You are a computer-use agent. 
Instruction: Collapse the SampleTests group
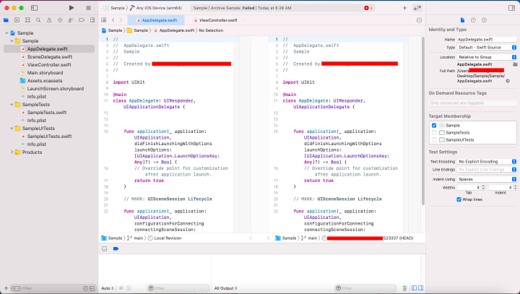point(12,105)
